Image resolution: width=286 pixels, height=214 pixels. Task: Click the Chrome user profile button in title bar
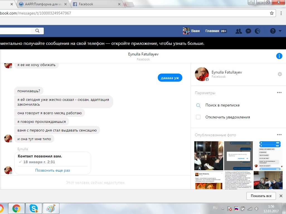[x=251, y=3]
